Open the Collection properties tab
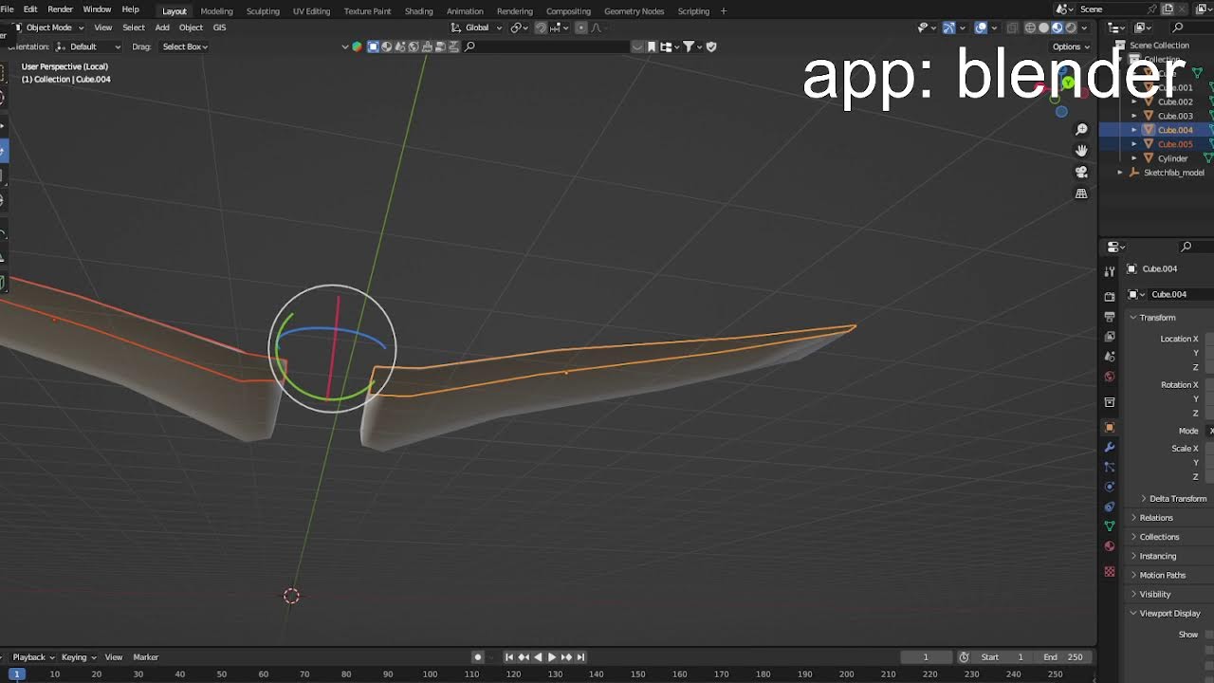 (x=1110, y=402)
